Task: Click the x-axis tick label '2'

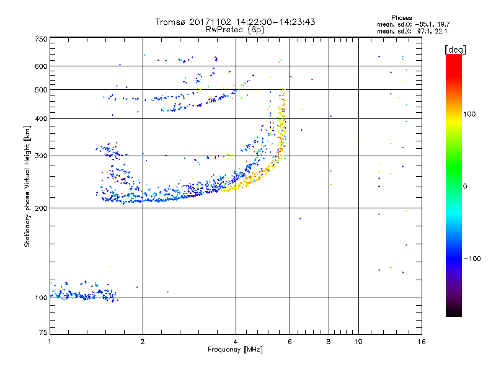Action: (x=143, y=342)
